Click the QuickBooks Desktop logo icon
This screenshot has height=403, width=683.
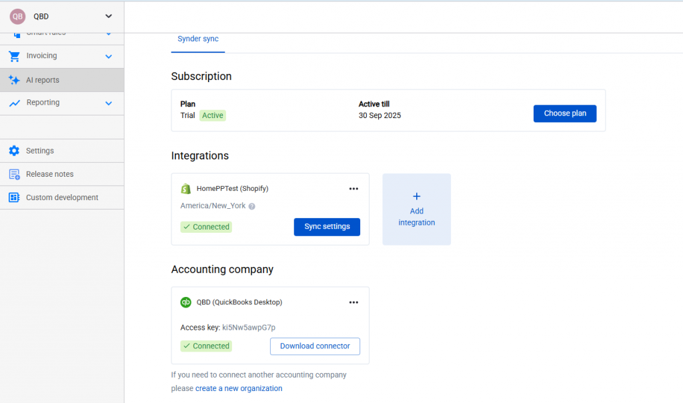[x=186, y=302]
